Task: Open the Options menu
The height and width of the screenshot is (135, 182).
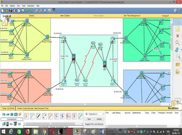Action: tap(12, 6)
